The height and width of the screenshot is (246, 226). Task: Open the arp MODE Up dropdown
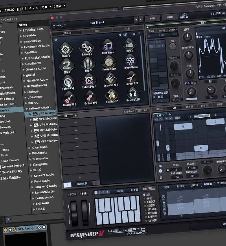coord(176,169)
